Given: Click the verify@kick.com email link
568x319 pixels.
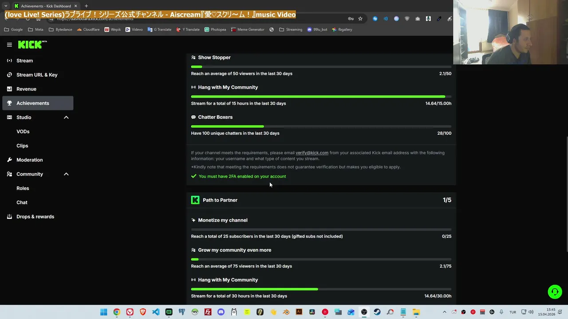Looking at the screenshot, I should [x=312, y=153].
